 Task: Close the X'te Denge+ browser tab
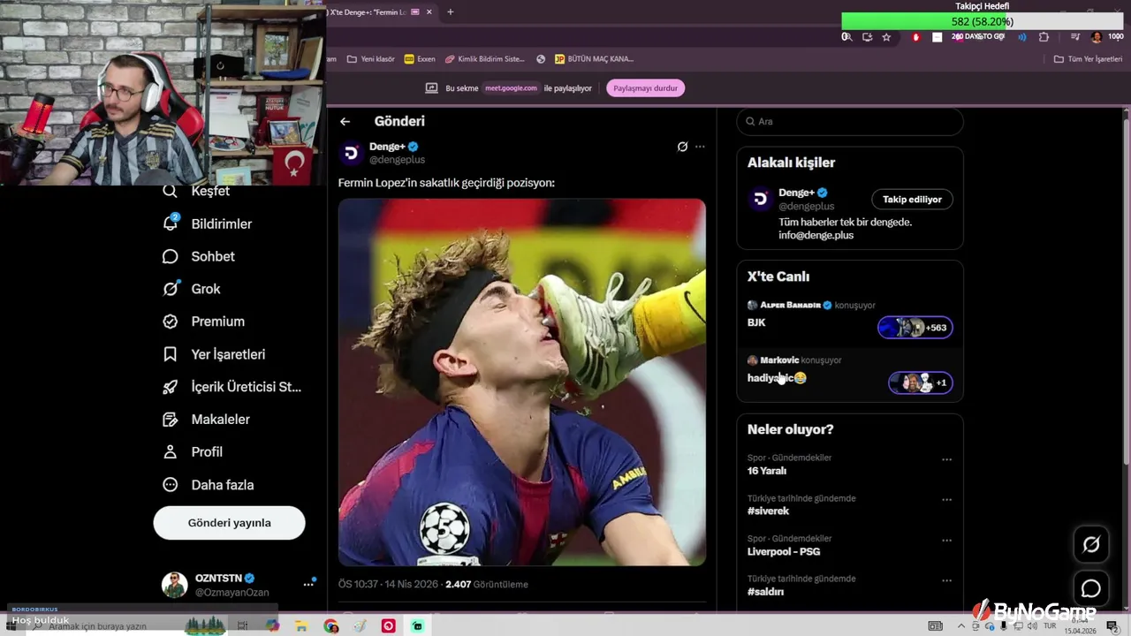coord(429,12)
